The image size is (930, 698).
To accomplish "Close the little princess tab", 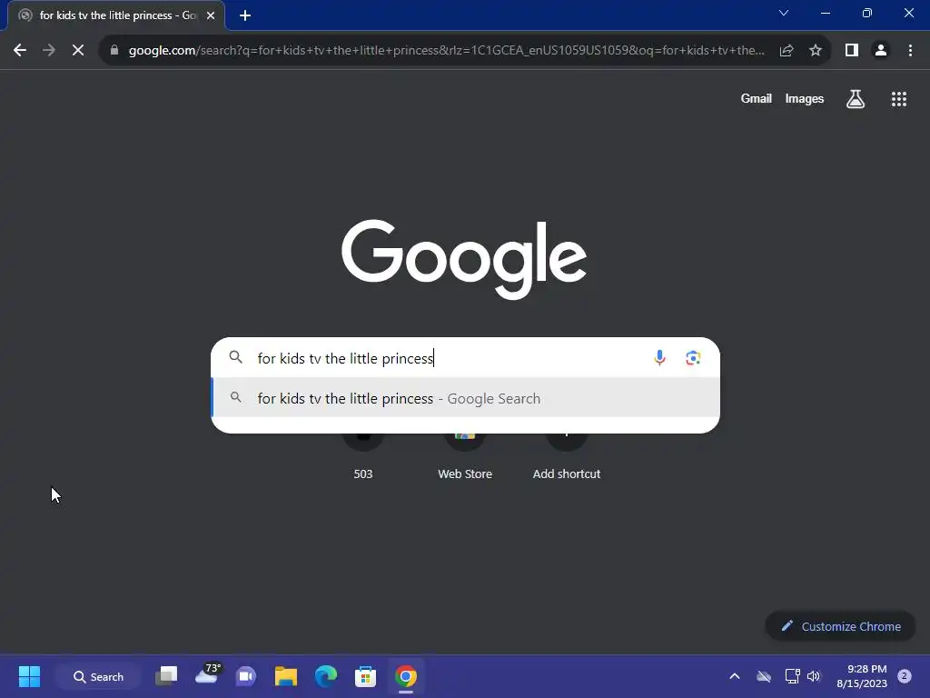I will (x=211, y=15).
